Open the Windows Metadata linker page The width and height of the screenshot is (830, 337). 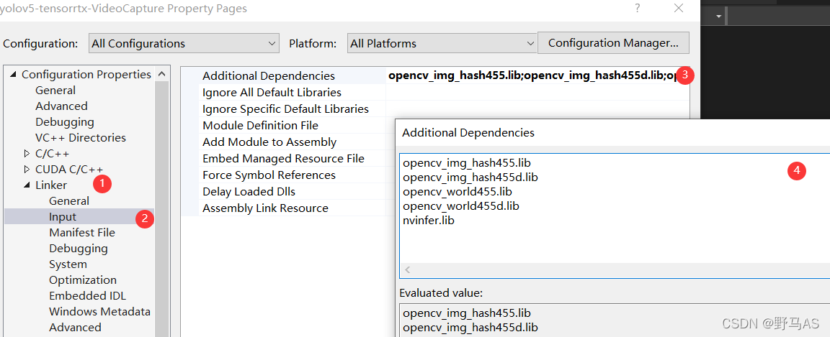(99, 312)
